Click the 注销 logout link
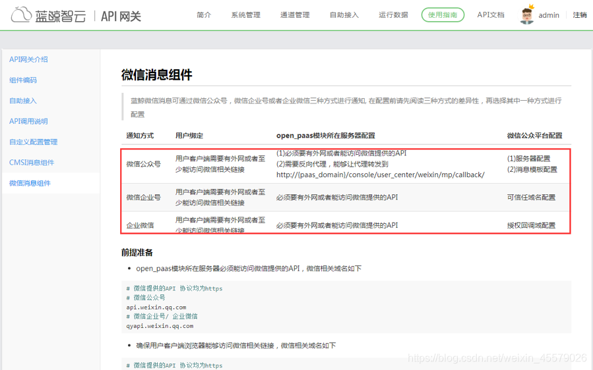The height and width of the screenshot is (370, 593). point(580,15)
